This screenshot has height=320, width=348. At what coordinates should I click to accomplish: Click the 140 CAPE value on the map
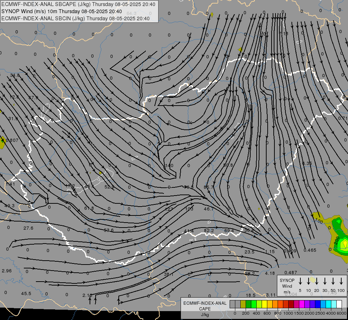click(169, 165)
